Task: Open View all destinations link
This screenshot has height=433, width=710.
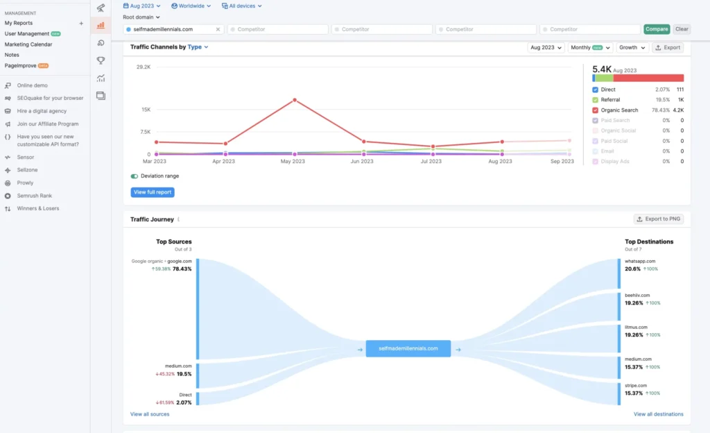Action: pos(657,414)
